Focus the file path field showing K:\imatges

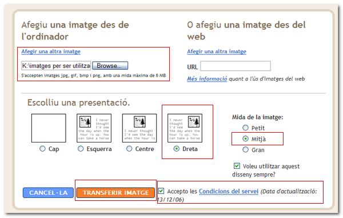56,66
